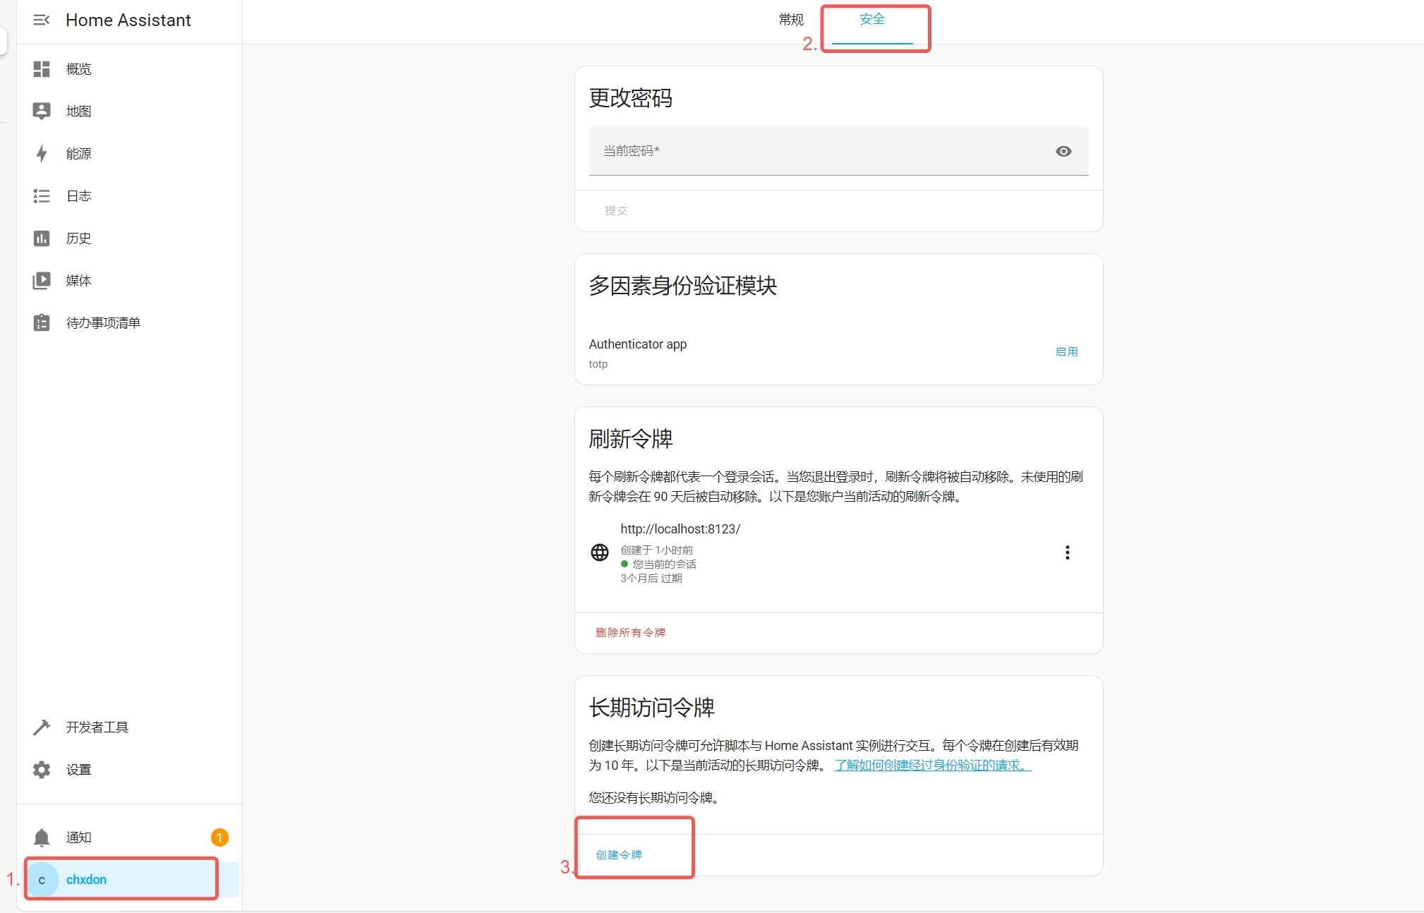The width and height of the screenshot is (1424, 913).
Task: Open the 地图 map icon
Action: (42, 111)
